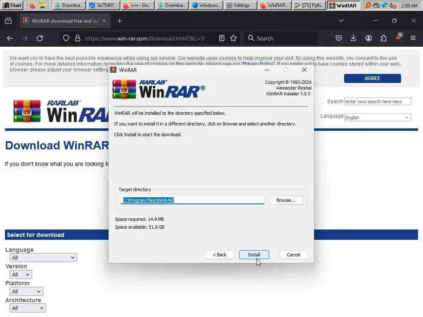Switch to the c++ - Go... taskbar window
This screenshot has width=423, height=317.
(x=138, y=5)
